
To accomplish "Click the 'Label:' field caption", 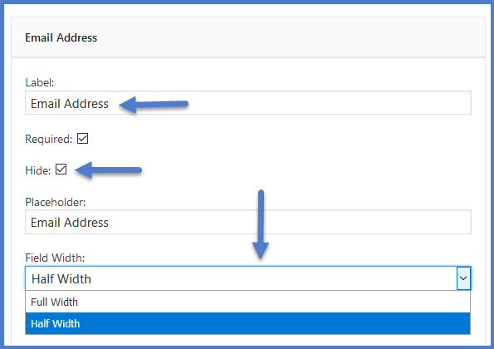I will [40, 82].
